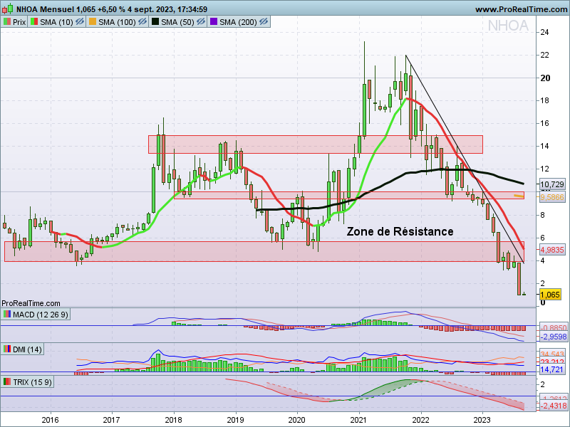Click the 10,729 SMA 50 value tag
570x427 pixels.
point(551,184)
